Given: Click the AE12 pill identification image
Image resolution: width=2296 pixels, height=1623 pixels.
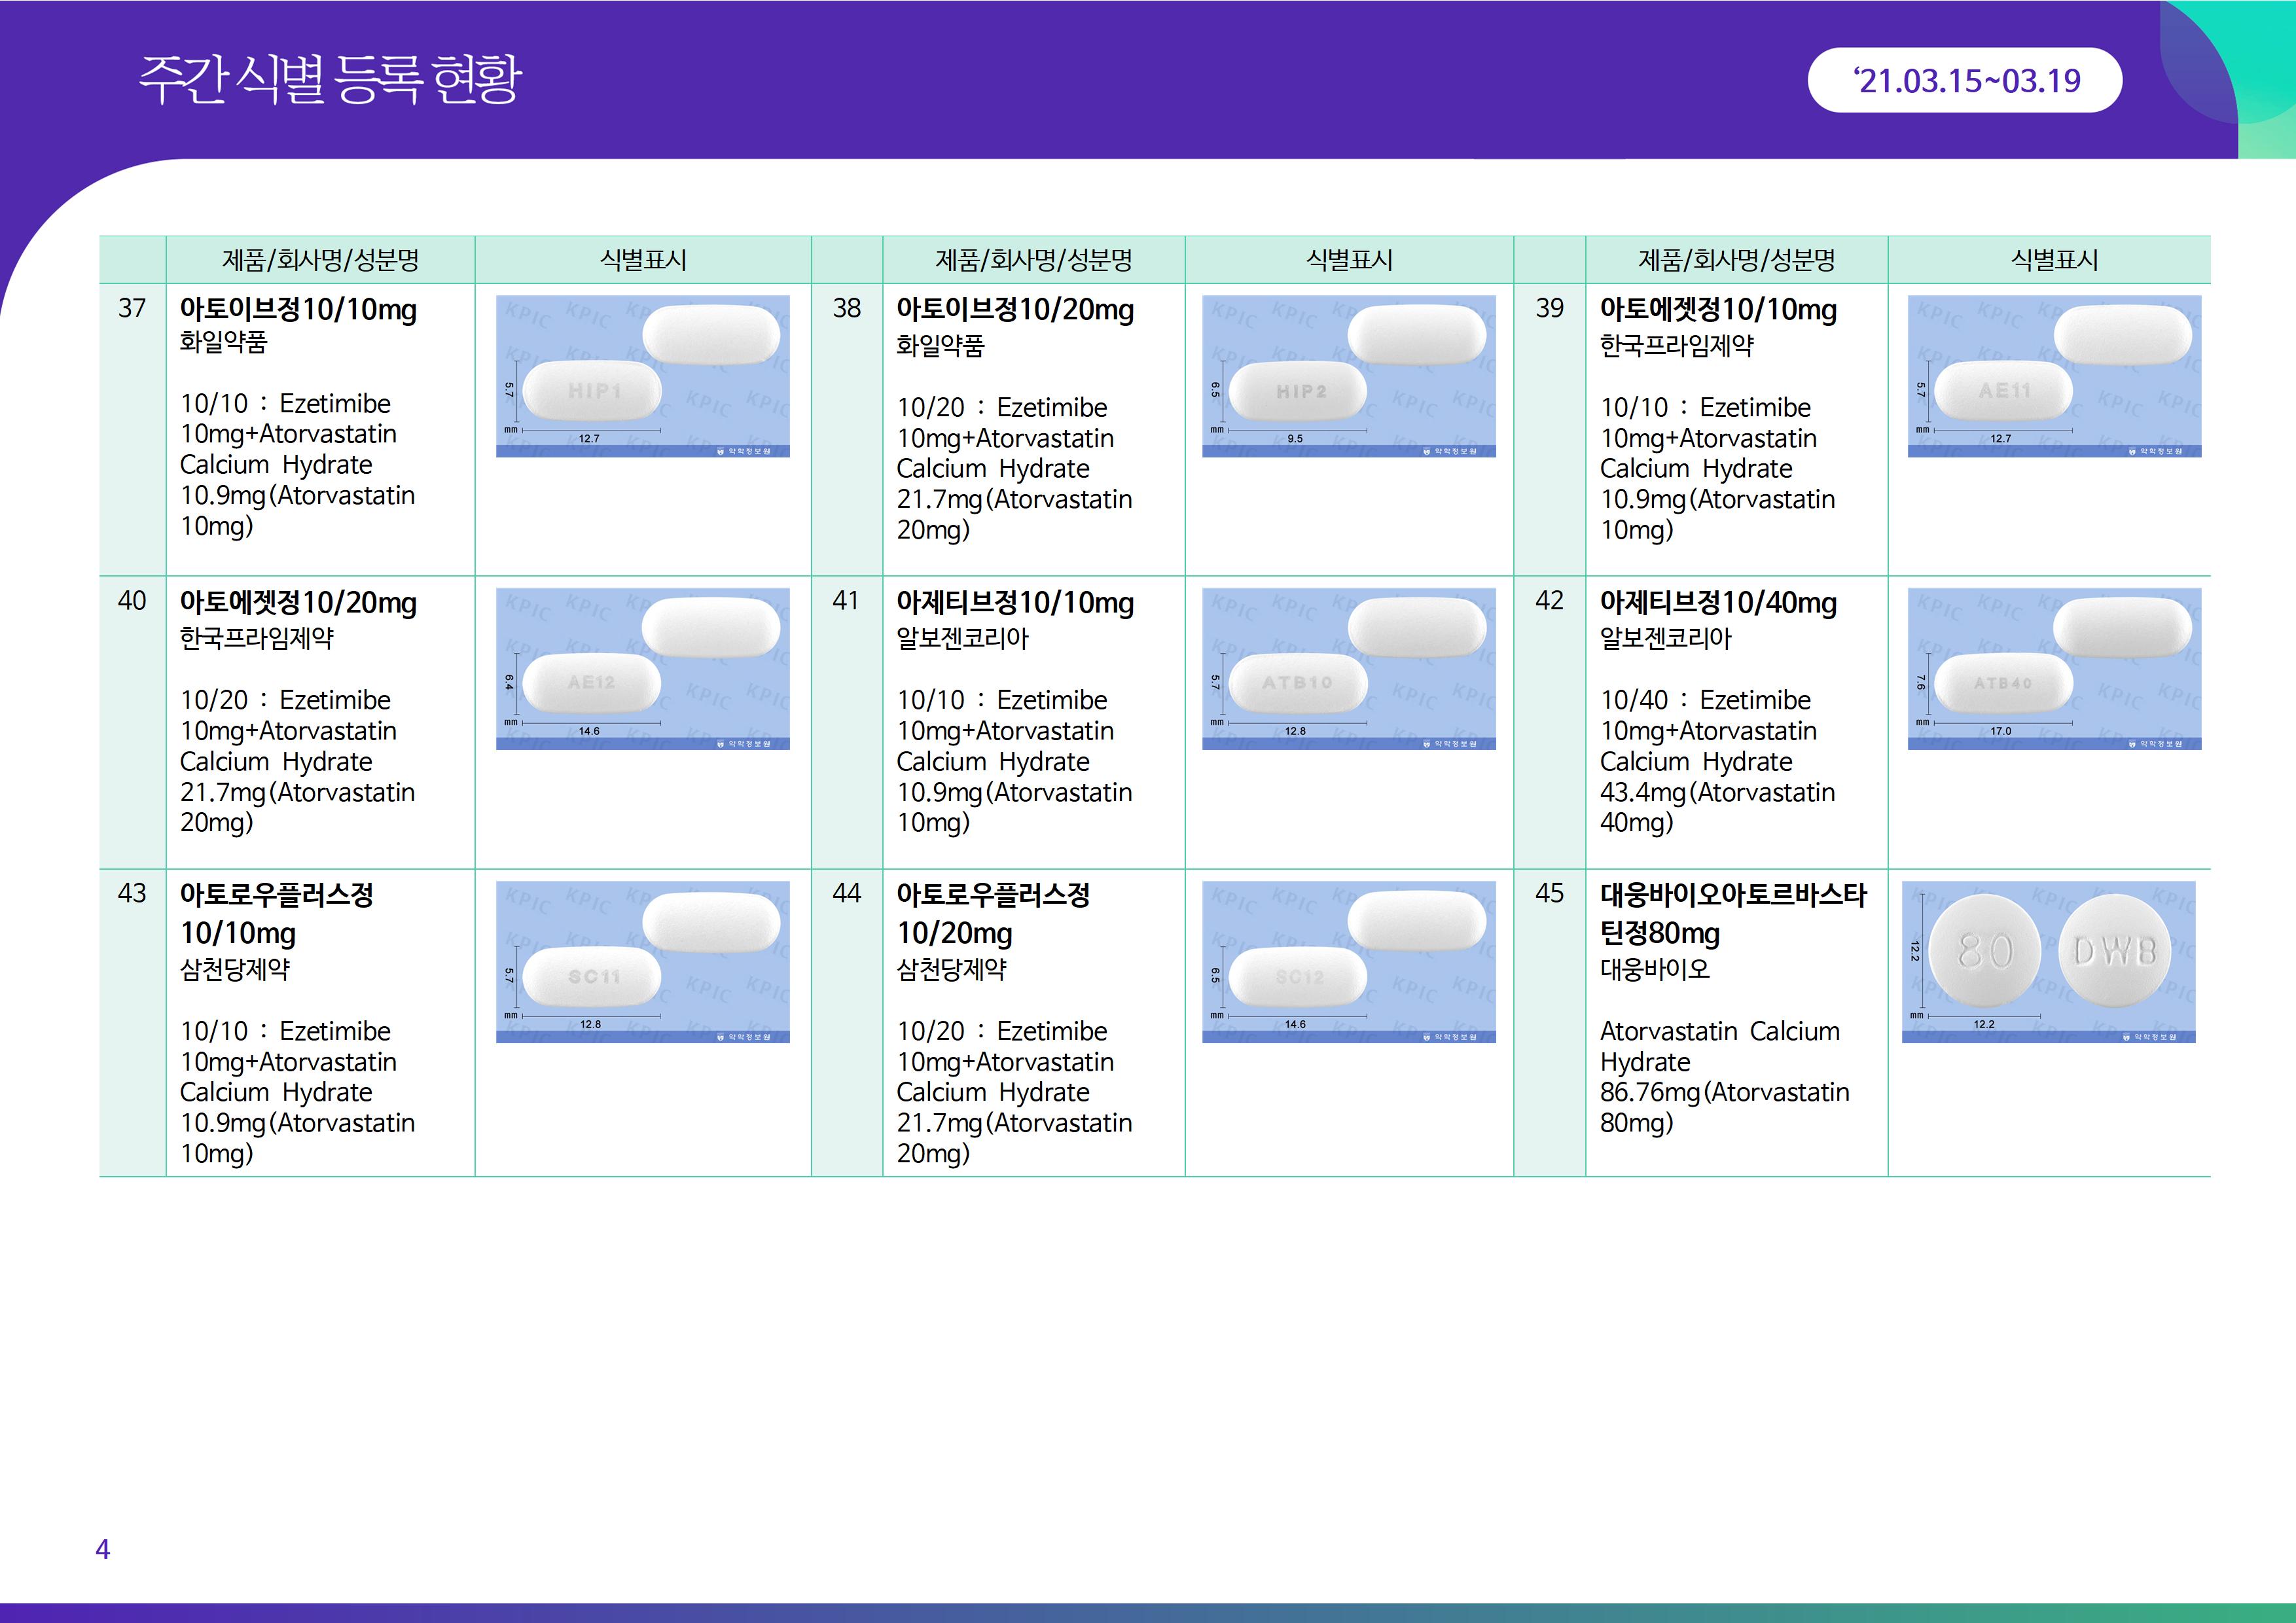Looking at the screenshot, I should pyautogui.click(x=642, y=668).
